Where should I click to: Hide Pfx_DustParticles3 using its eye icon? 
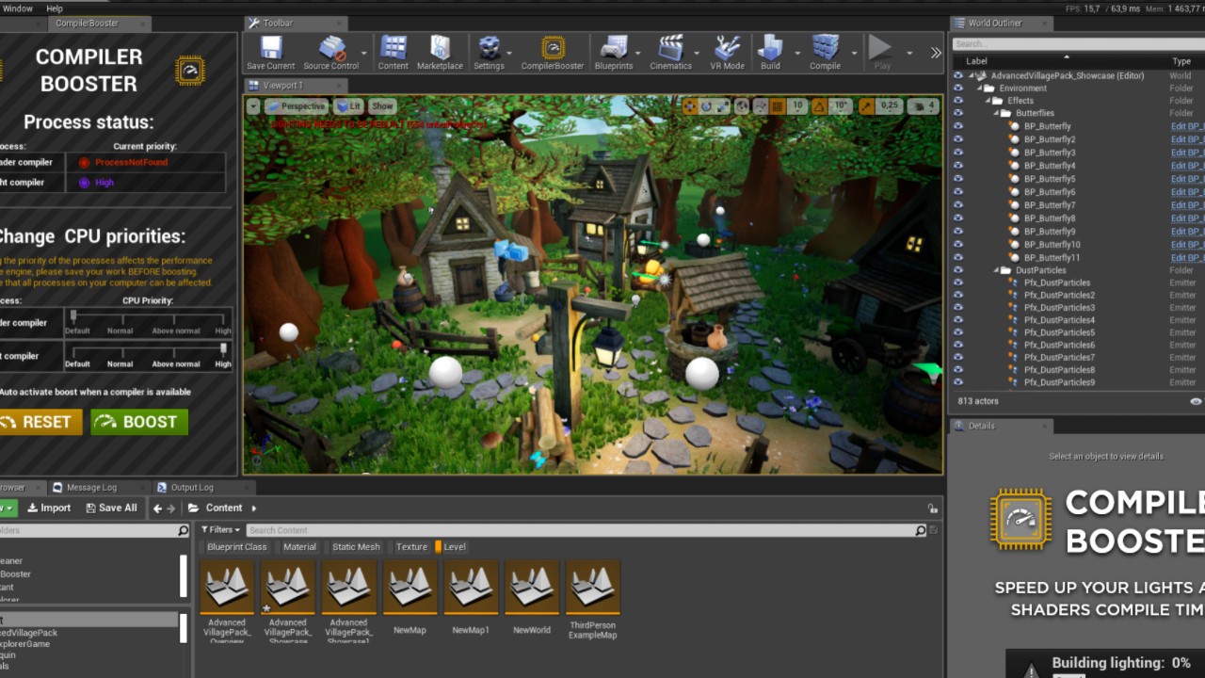point(958,308)
